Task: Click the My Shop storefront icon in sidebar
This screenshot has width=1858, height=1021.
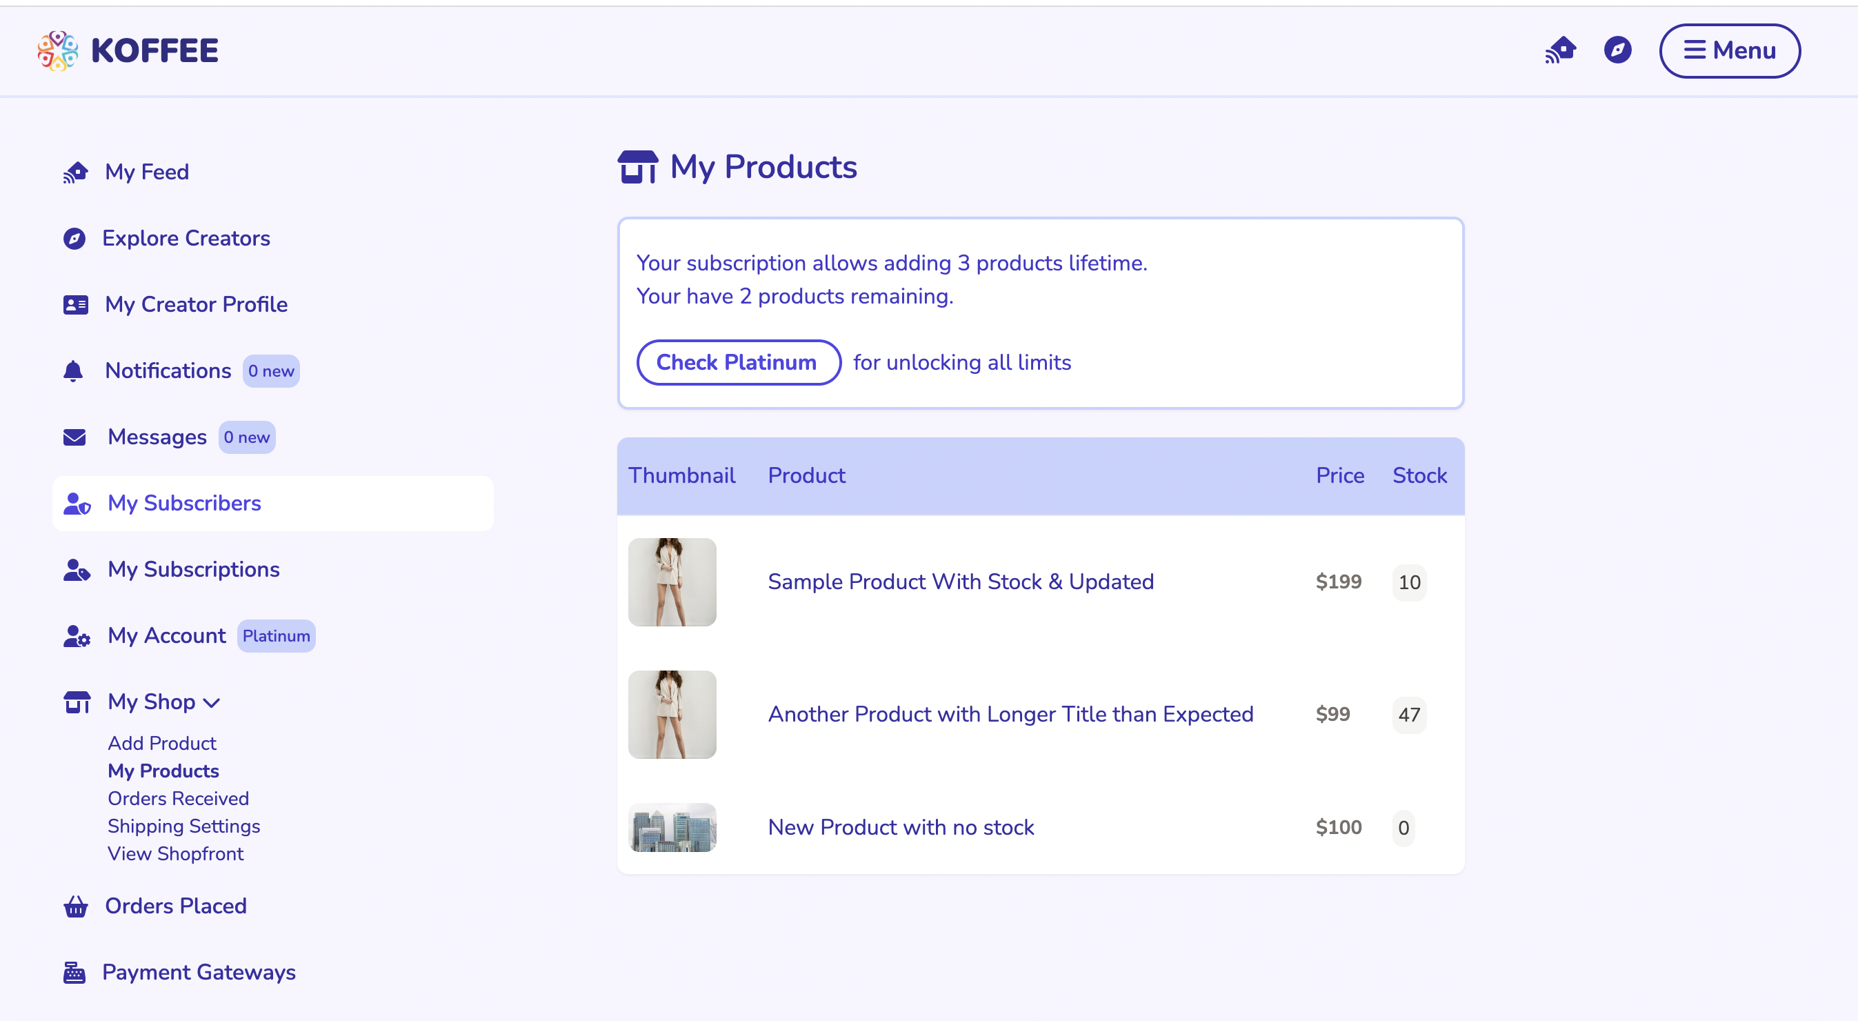Action: coord(76,702)
